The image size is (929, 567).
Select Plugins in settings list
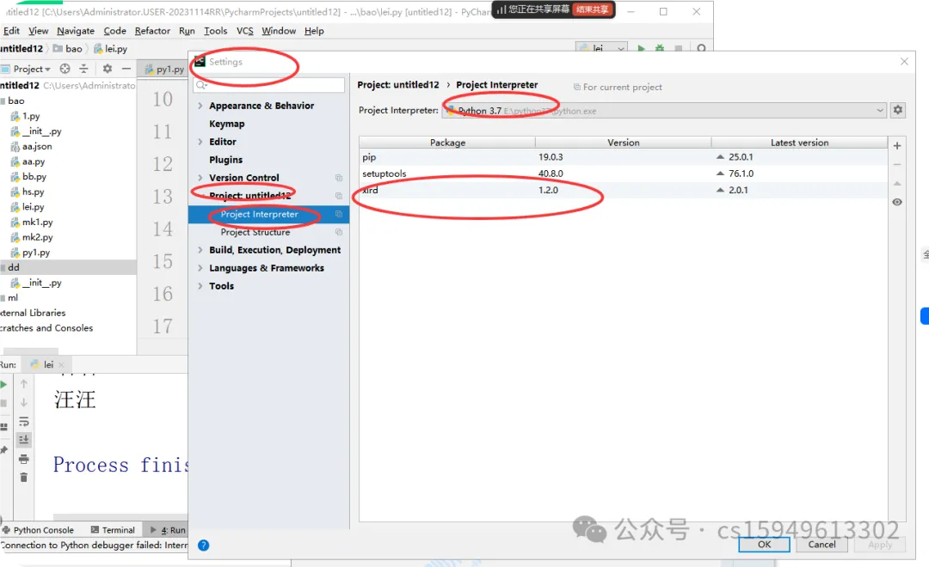click(225, 160)
